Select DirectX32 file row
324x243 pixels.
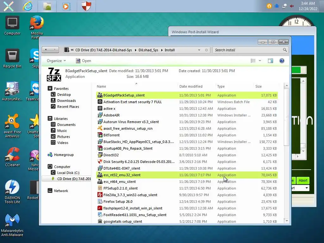point(187,155)
